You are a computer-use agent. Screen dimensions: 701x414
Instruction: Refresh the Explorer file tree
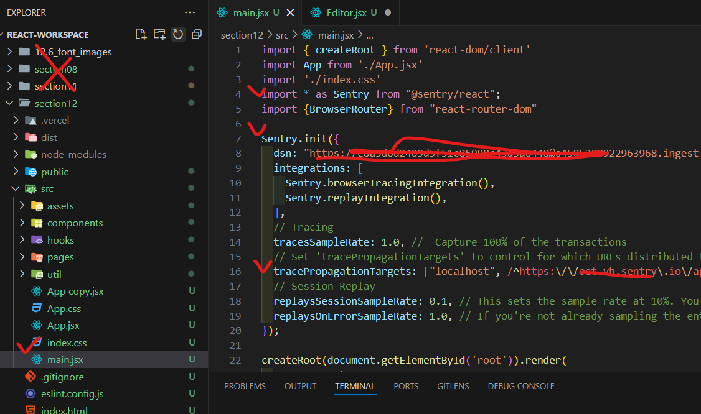[x=178, y=34]
